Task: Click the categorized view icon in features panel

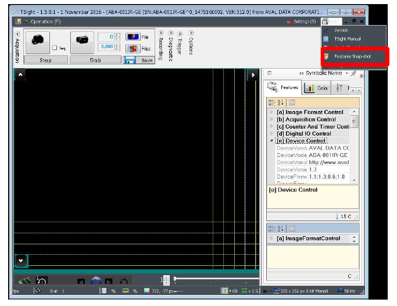Action: click(271, 102)
